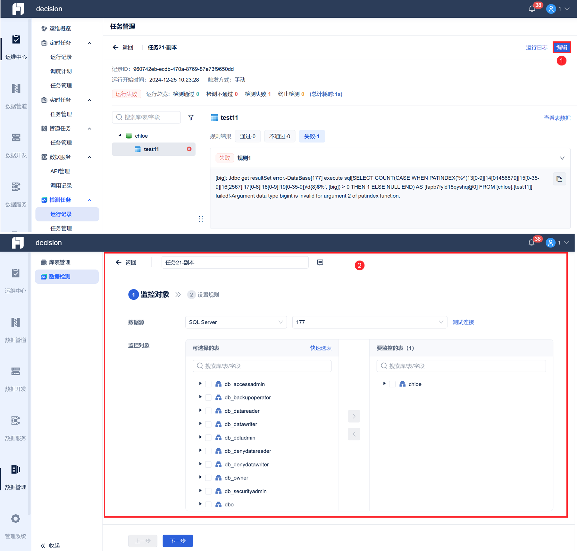Expand dbo tree node
Image resolution: width=577 pixels, height=551 pixels.
(200, 504)
